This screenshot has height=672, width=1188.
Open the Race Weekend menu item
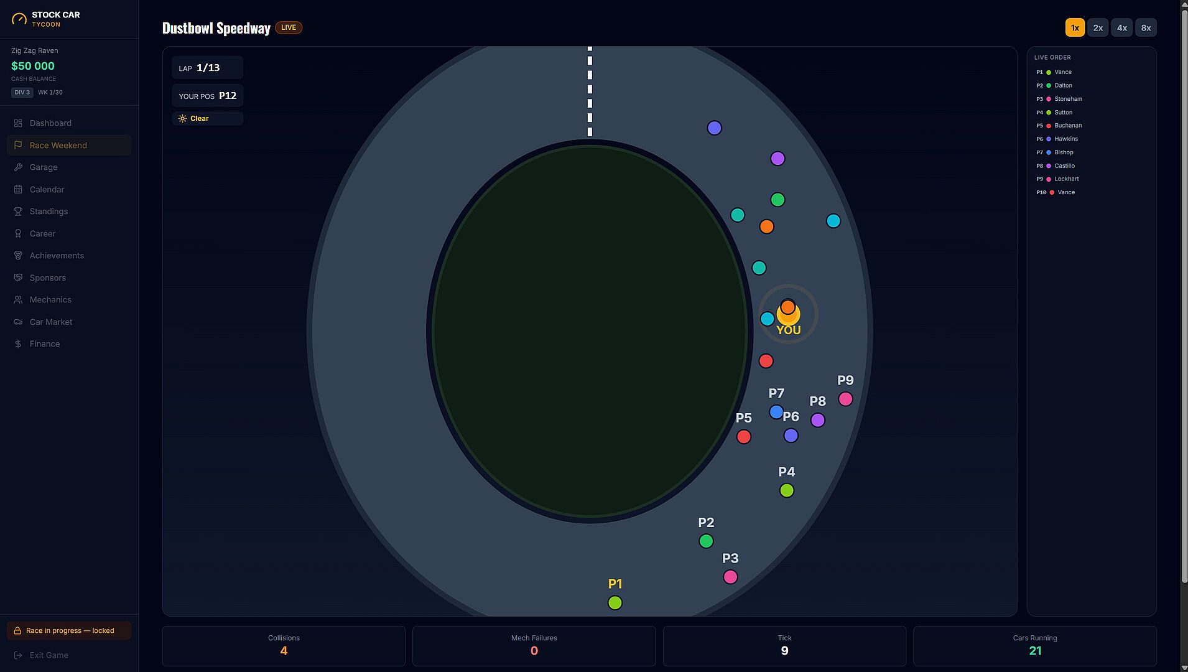[69, 146]
